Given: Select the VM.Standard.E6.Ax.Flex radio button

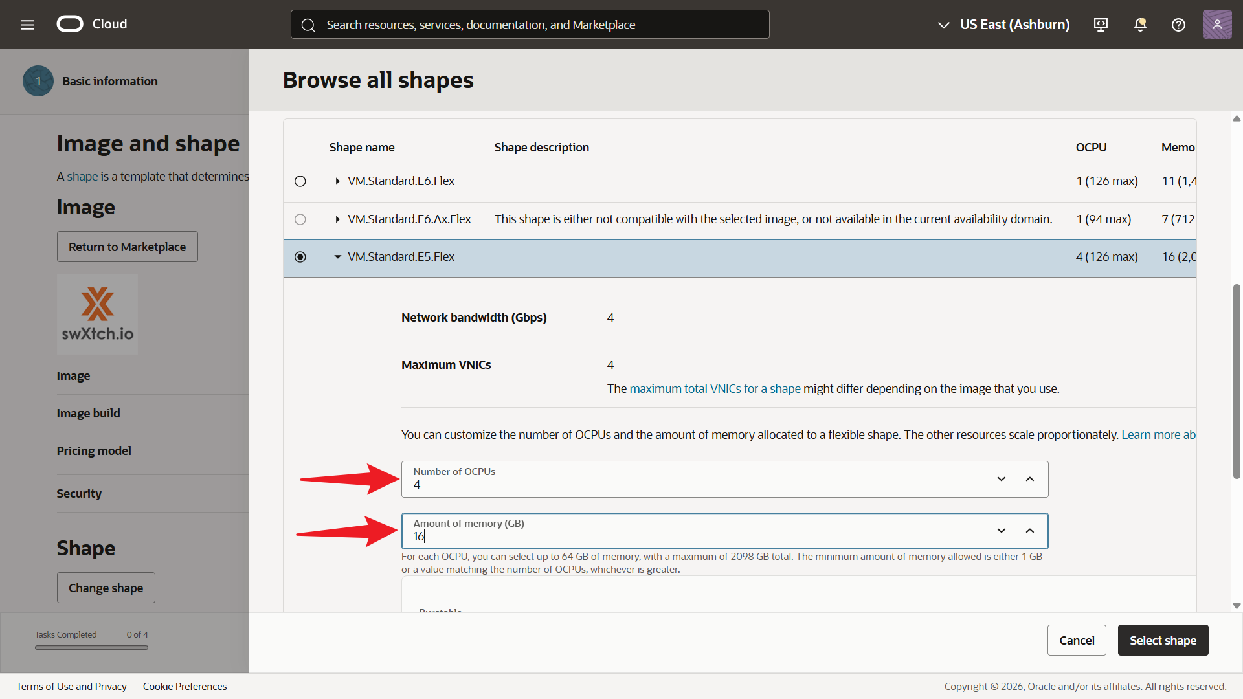Looking at the screenshot, I should (300, 219).
